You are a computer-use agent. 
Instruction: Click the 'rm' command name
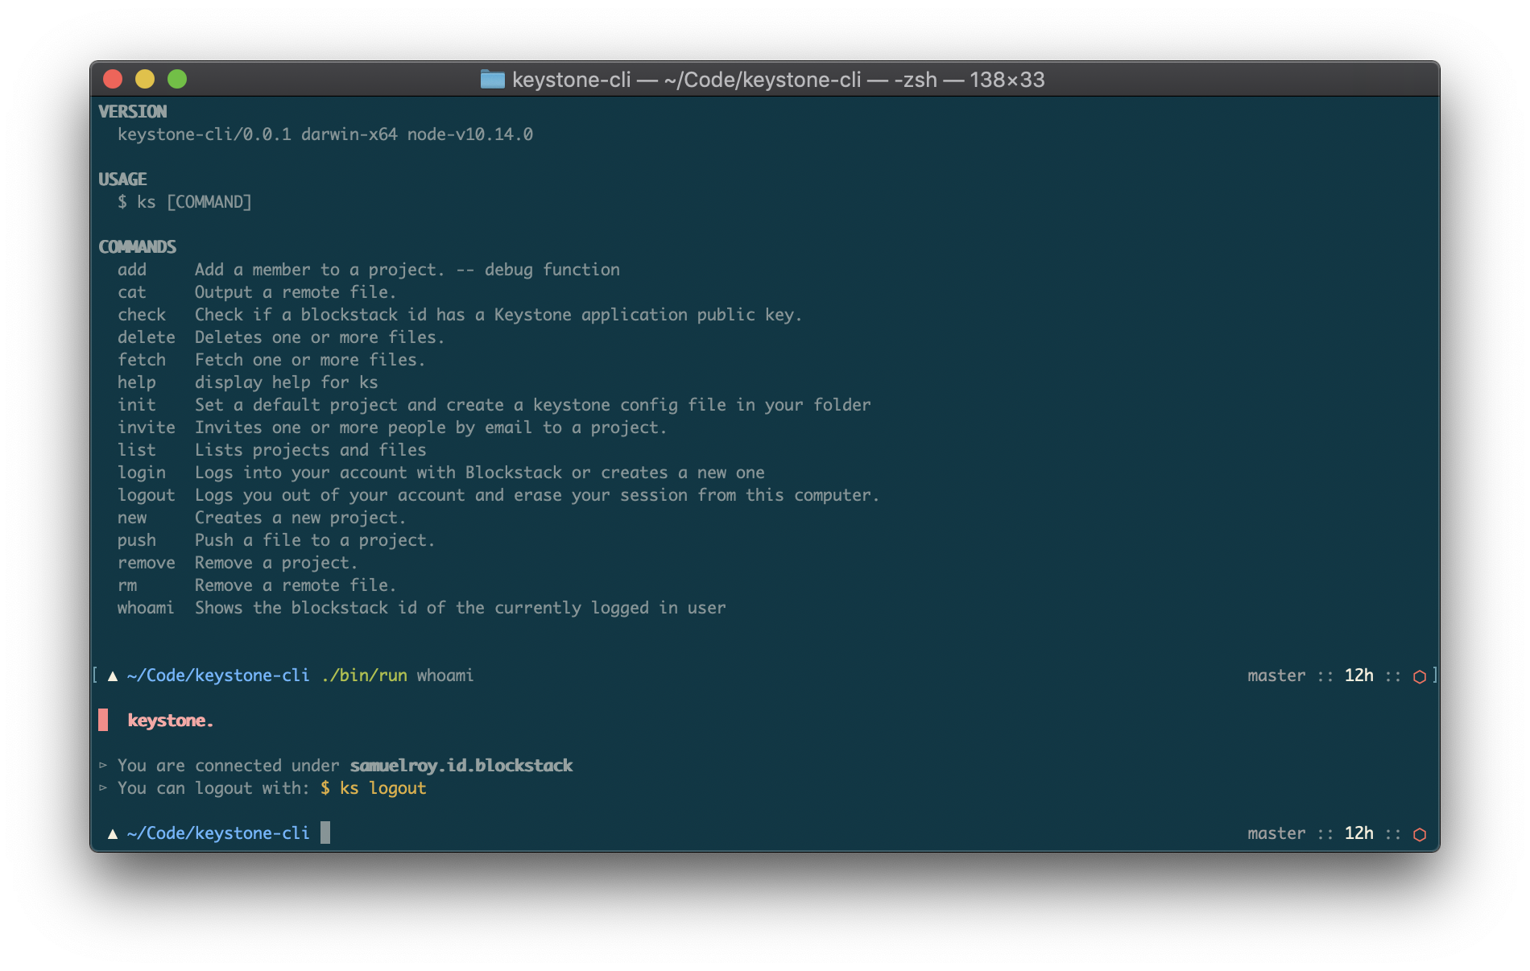[x=127, y=585]
